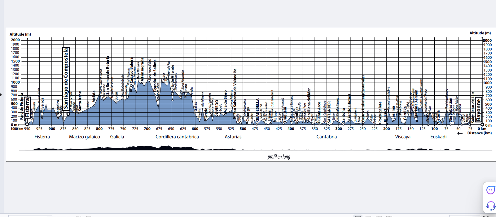The width and height of the screenshot is (496, 217).
Task: Click the circle marker below Santiago de Compostela
Action: click(68, 114)
